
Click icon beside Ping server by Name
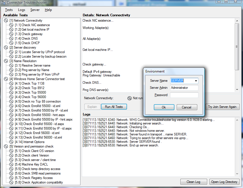pyautogui.click(x=11, y=70)
